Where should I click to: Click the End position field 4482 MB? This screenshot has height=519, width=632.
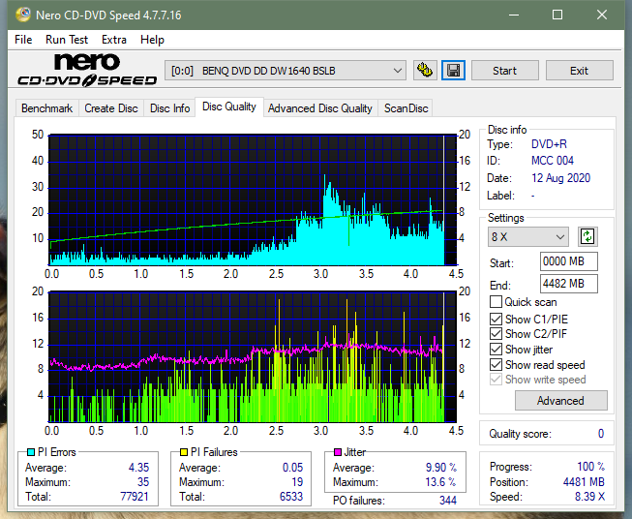pos(569,284)
